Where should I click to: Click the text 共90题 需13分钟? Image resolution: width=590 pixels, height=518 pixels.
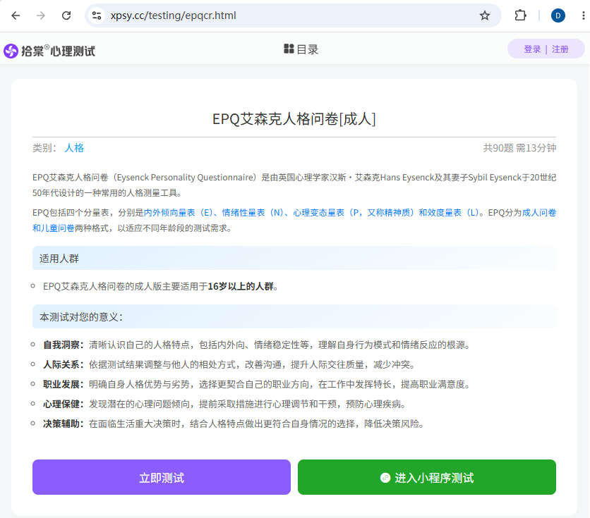tap(519, 148)
